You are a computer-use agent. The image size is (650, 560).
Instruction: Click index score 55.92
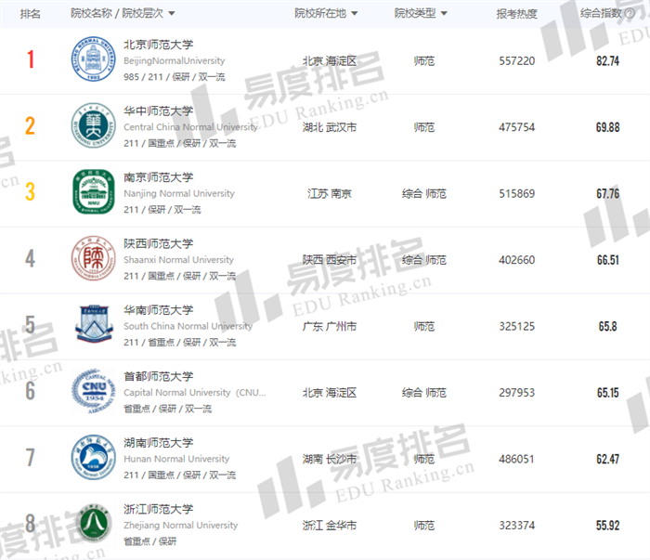point(607,526)
